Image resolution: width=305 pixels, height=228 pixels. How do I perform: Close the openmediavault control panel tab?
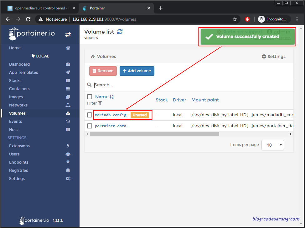tap(74, 8)
